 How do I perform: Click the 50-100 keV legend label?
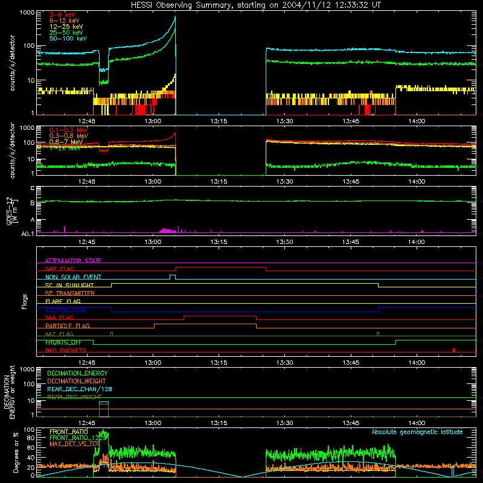coord(68,39)
